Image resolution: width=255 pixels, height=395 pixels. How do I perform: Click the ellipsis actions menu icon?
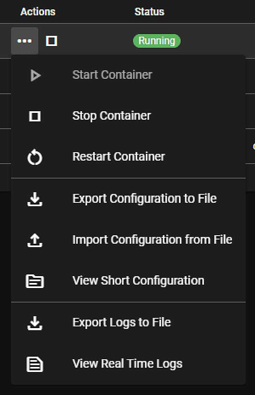click(x=24, y=40)
